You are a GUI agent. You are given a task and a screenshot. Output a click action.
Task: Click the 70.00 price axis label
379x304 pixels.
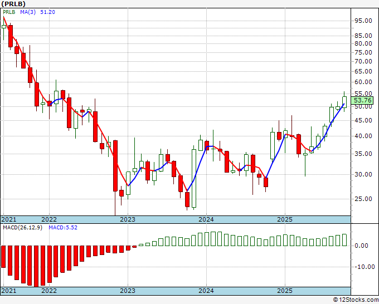(363, 61)
